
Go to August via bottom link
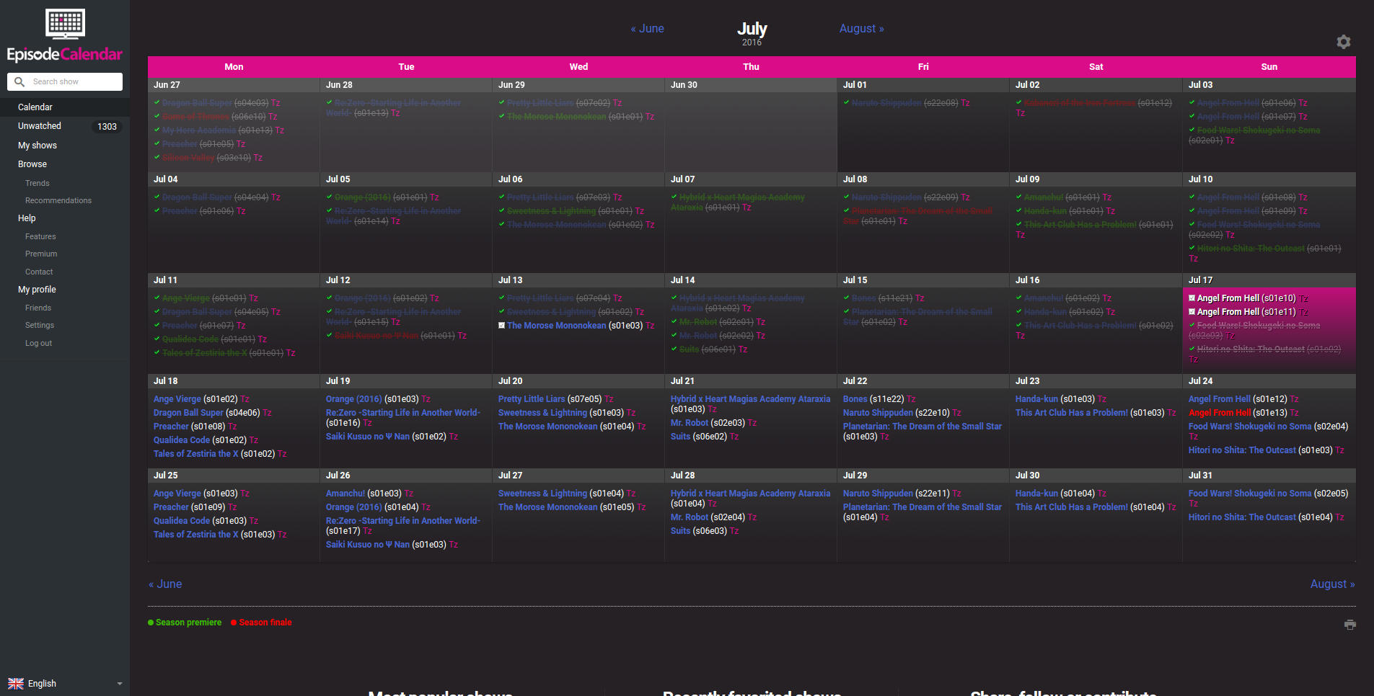pyautogui.click(x=1332, y=584)
